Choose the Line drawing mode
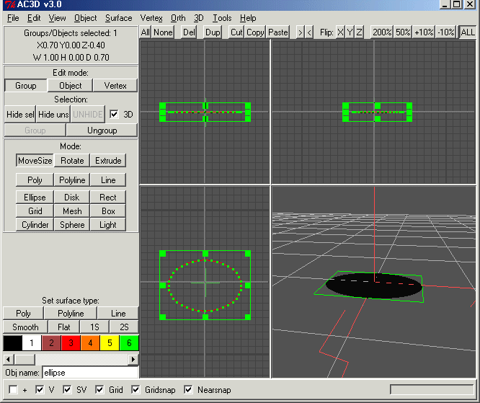This screenshot has width=480, height=403. click(108, 180)
